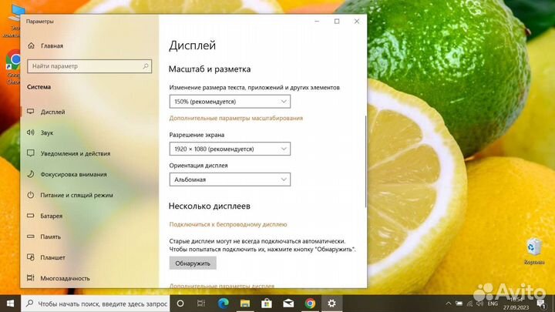Open Уведомления и действия section

(x=69, y=153)
